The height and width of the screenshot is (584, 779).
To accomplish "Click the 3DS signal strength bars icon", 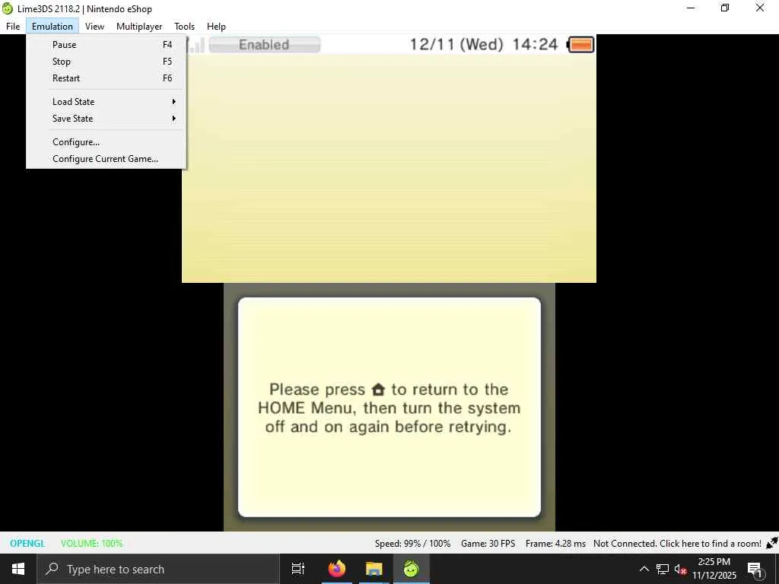I will pyautogui.click(x=196, y=45).
